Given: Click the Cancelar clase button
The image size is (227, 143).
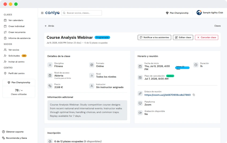Looking at the screenshot, I should point(206,37).
